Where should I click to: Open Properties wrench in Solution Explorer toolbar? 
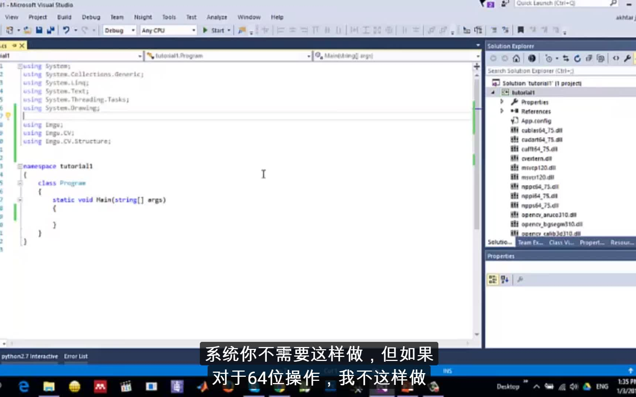click(x=628, y=58)
